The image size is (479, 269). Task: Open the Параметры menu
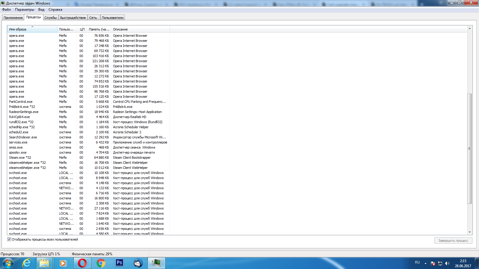pos(25,10)
